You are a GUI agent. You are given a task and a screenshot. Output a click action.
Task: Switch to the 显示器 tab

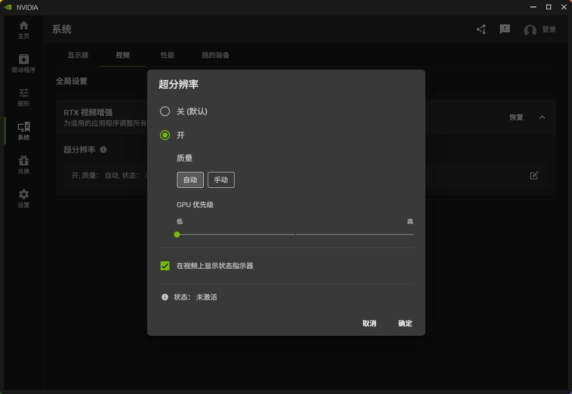[78, 55]
